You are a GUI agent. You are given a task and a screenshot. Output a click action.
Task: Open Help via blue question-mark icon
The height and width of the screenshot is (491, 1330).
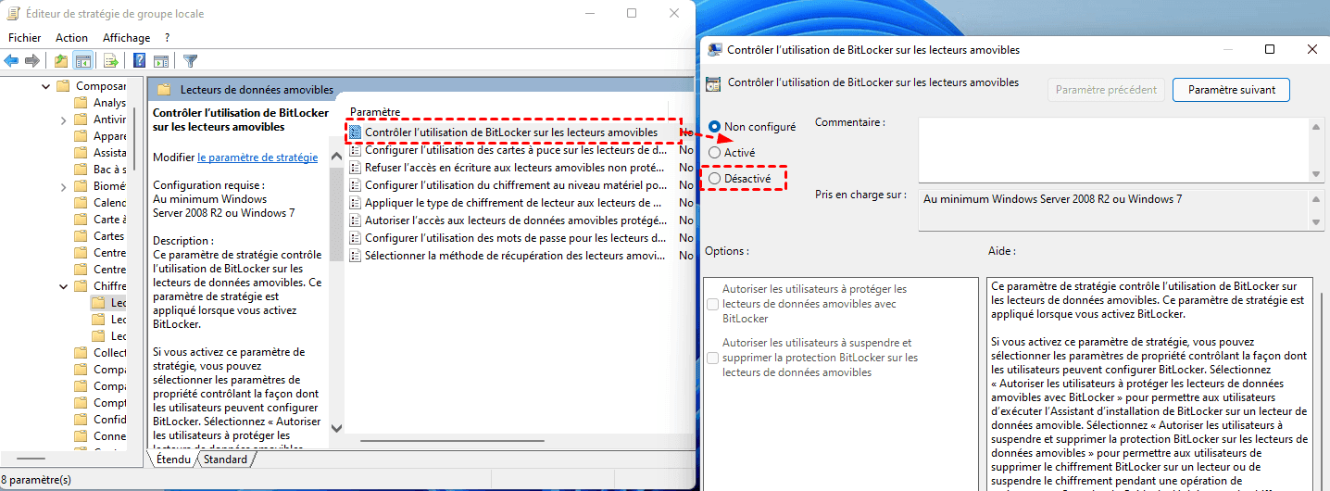pyautogui.click(x=139, y=61)
